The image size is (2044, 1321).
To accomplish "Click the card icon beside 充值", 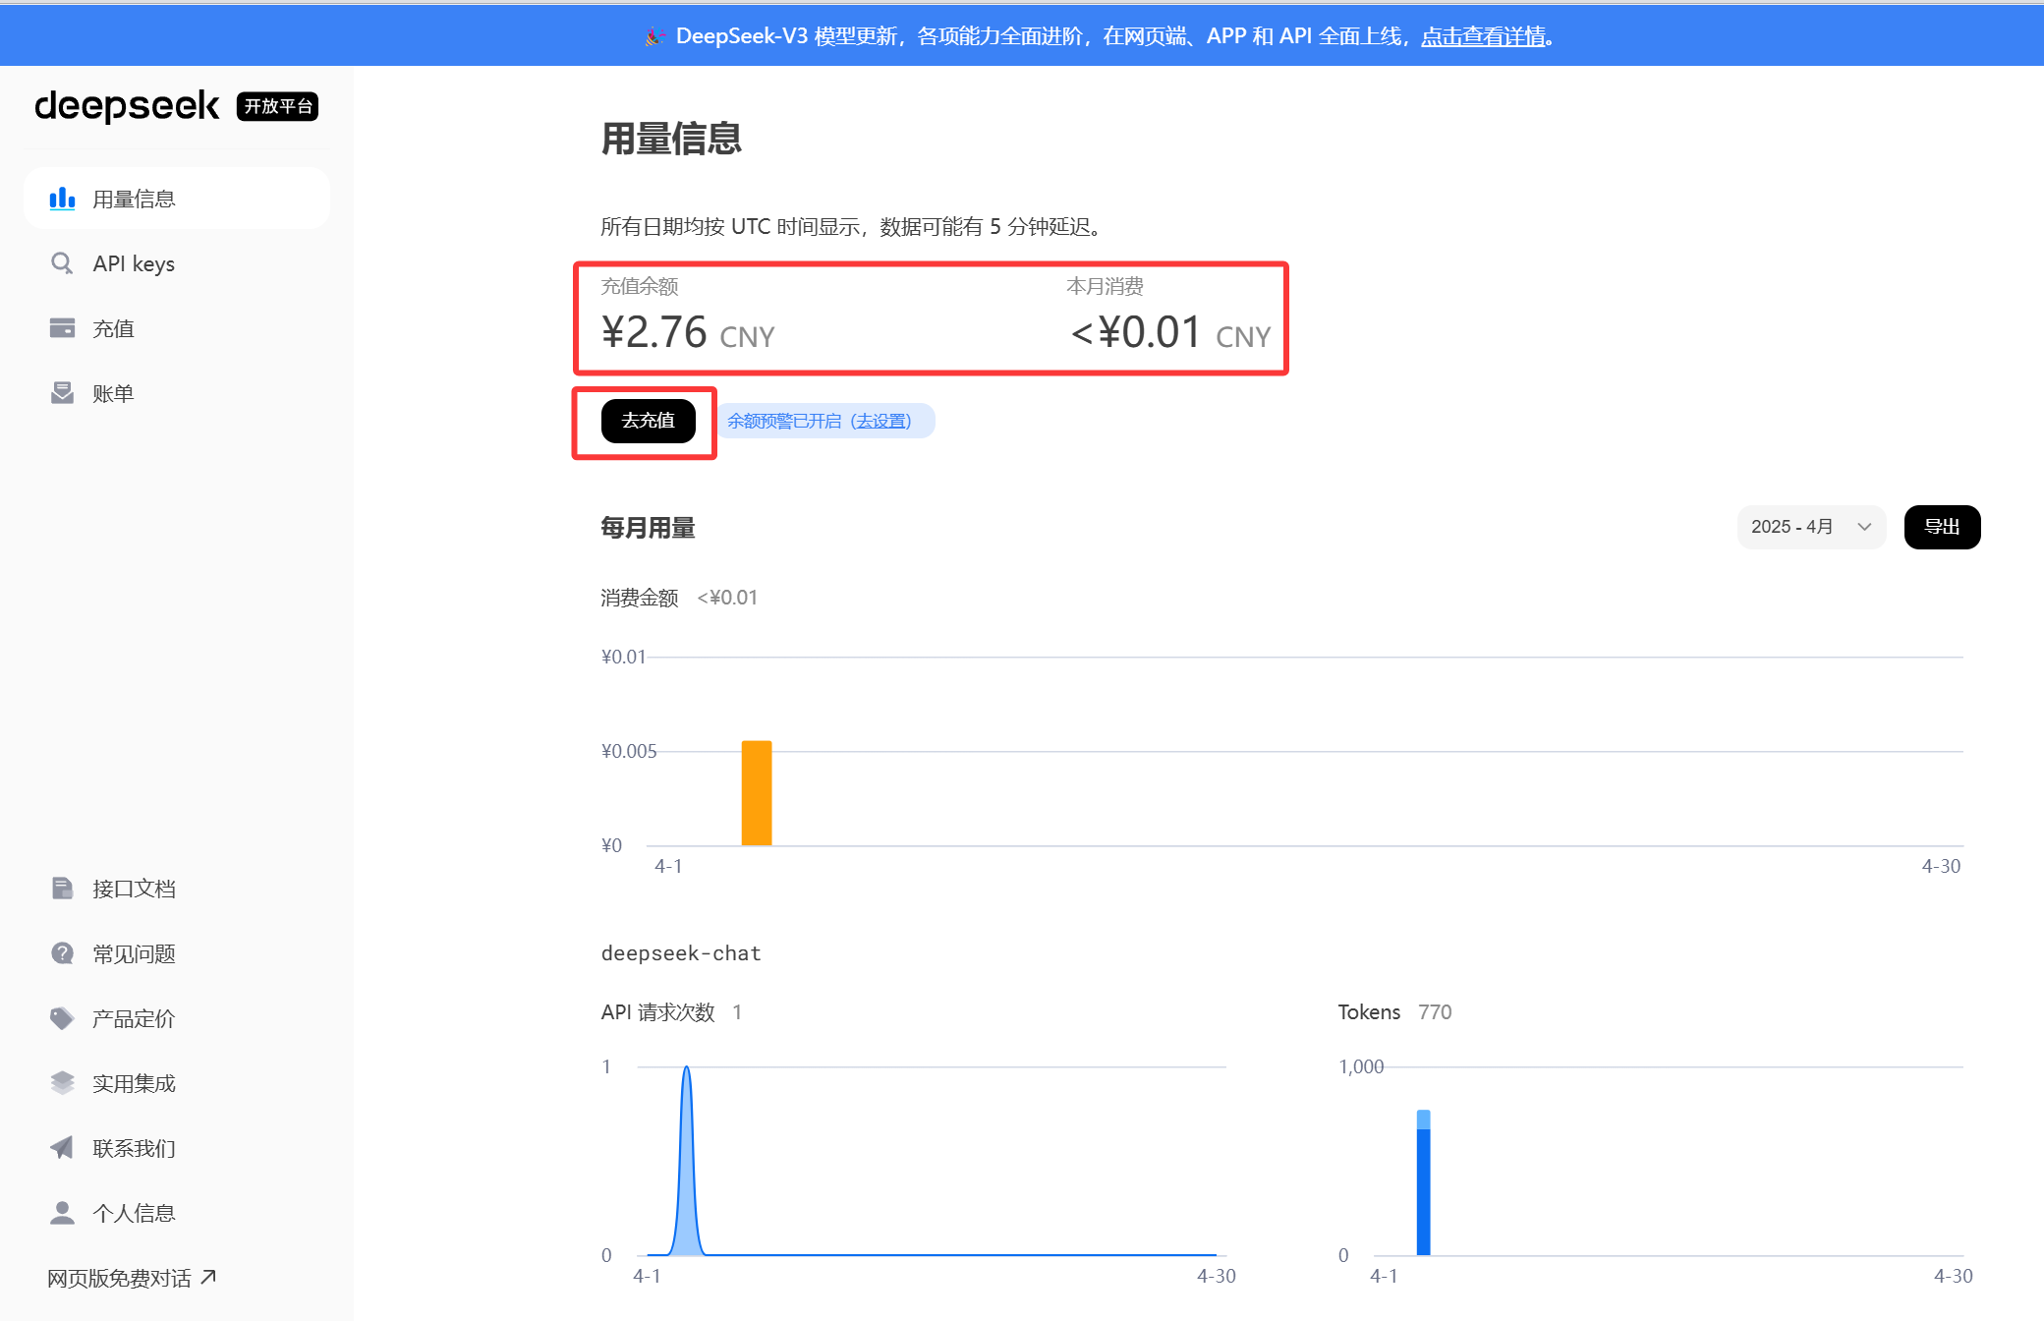I will click(62, 328).
